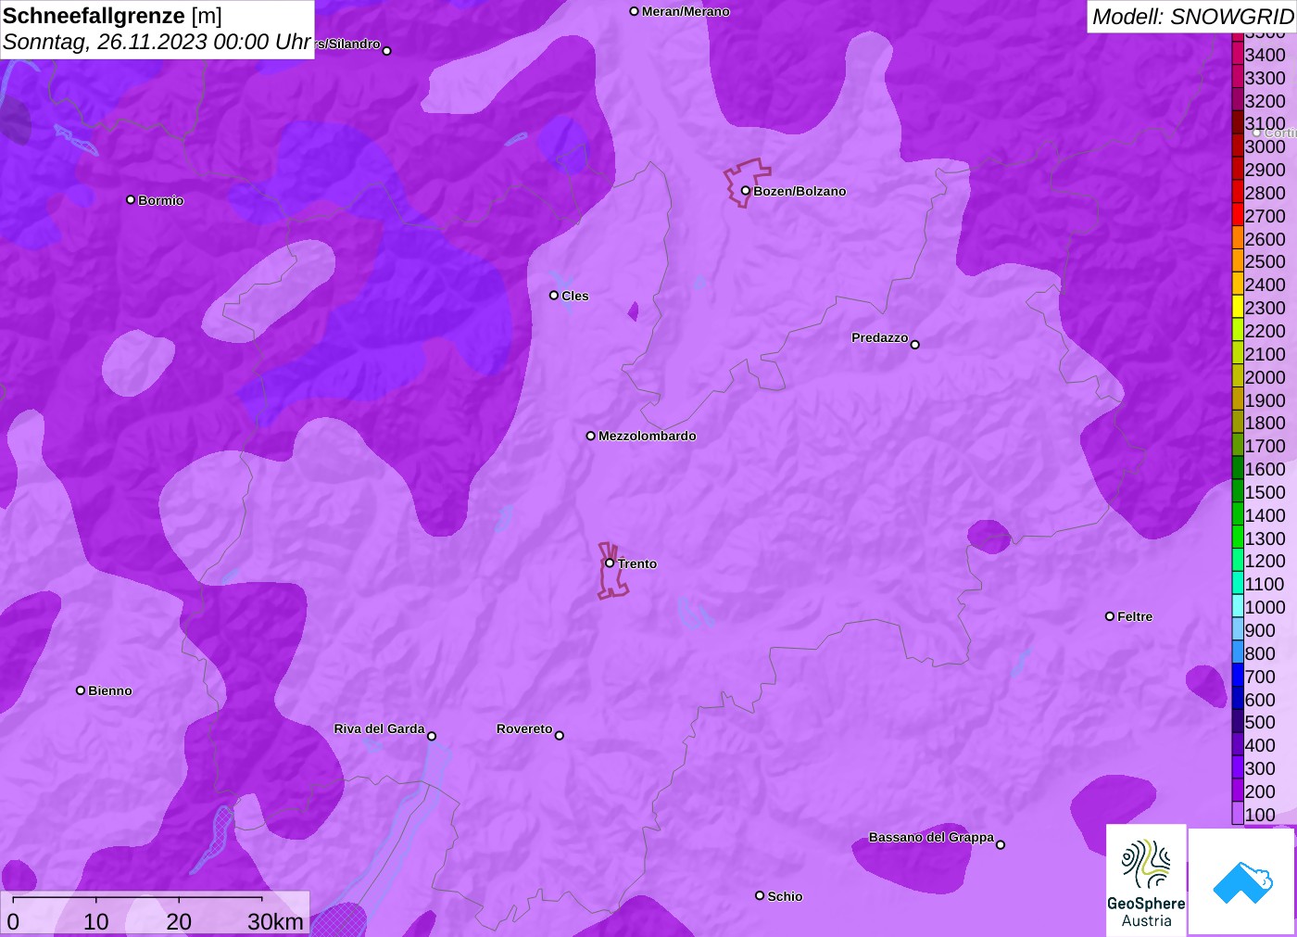This screenshot has width=1297, height=937.
Task: Click the 30km scale bar label
Action: coord(275,921)
